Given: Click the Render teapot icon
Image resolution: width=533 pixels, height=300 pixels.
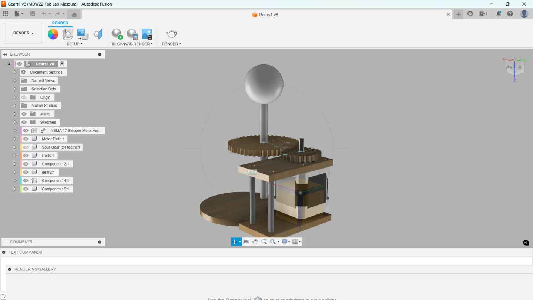Looking at the screenshot, I should pyautogui.click(x=171, y=34).
